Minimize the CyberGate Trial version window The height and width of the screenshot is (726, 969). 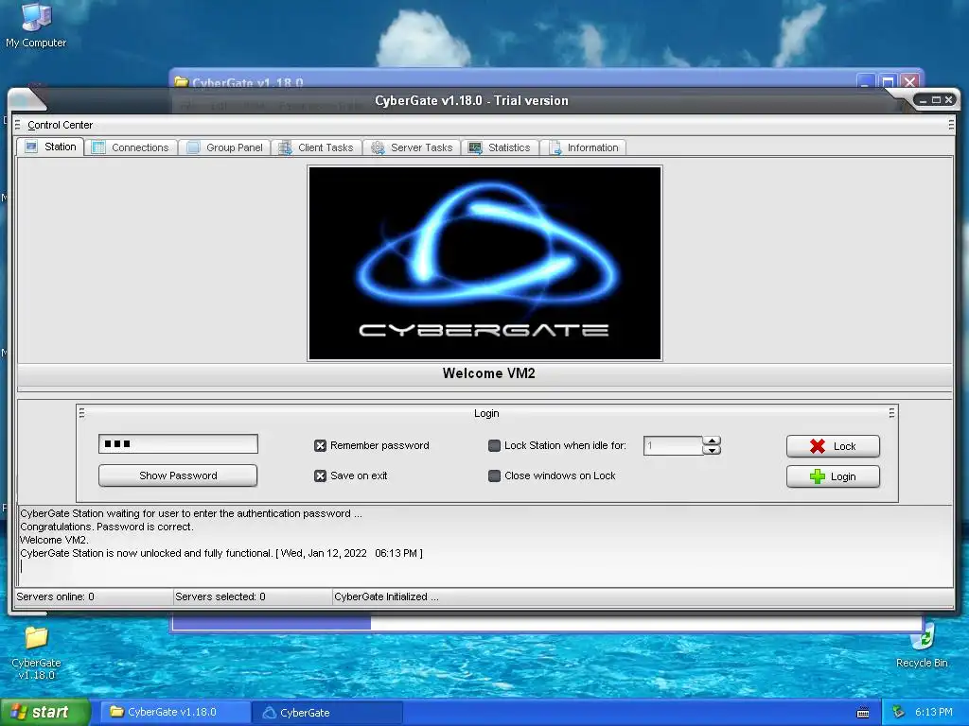click(924, 99)
